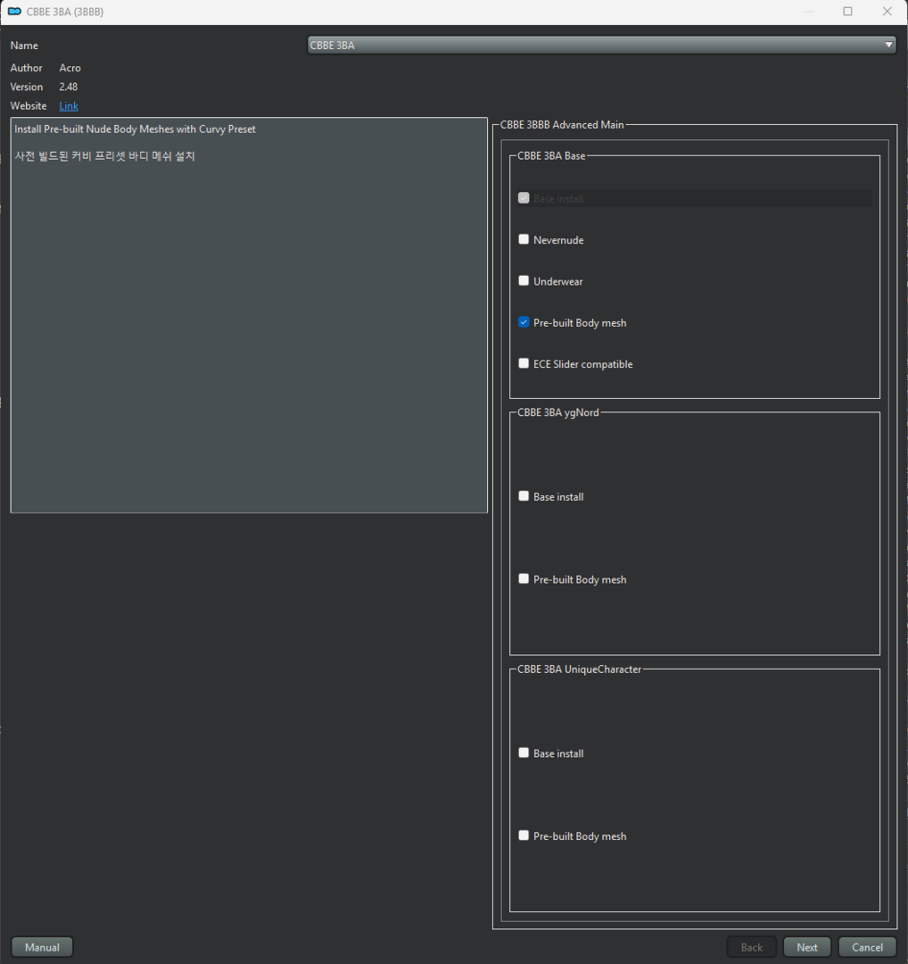This screenshot has width=908, height=964.
Task: Click the Next button
Action: point(807,947)
